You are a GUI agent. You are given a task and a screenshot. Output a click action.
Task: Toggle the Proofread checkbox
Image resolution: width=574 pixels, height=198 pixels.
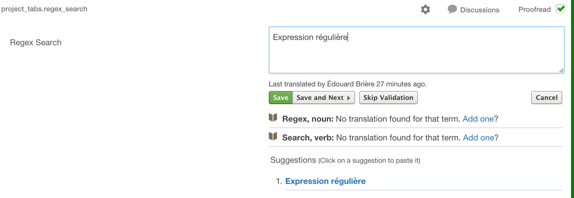(x=561, y=9)
